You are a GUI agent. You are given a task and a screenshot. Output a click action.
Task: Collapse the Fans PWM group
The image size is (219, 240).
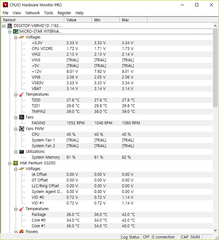pos(16,129)
